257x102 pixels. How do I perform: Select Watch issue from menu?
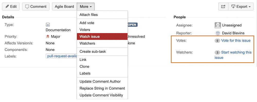tap(102, 37)
